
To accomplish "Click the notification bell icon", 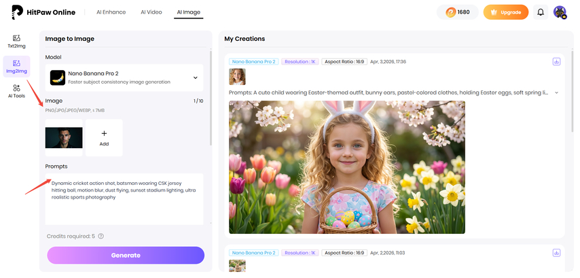I will [x=541, y=12].
